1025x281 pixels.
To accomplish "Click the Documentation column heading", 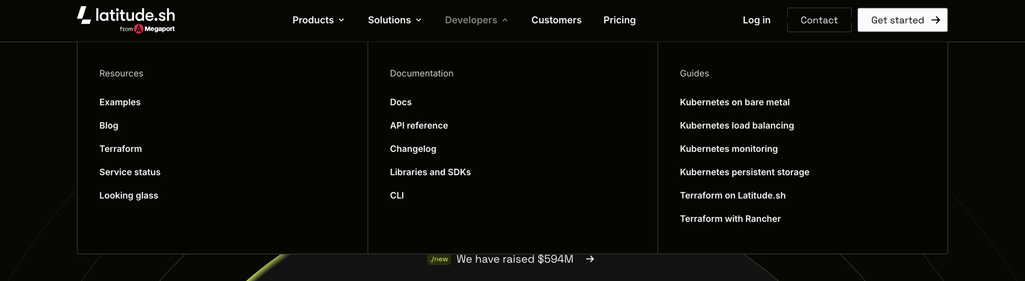I will coord(421,73).
